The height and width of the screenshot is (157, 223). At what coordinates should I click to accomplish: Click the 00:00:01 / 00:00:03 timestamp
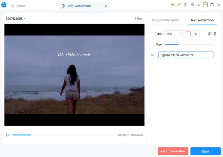point(130,135)
